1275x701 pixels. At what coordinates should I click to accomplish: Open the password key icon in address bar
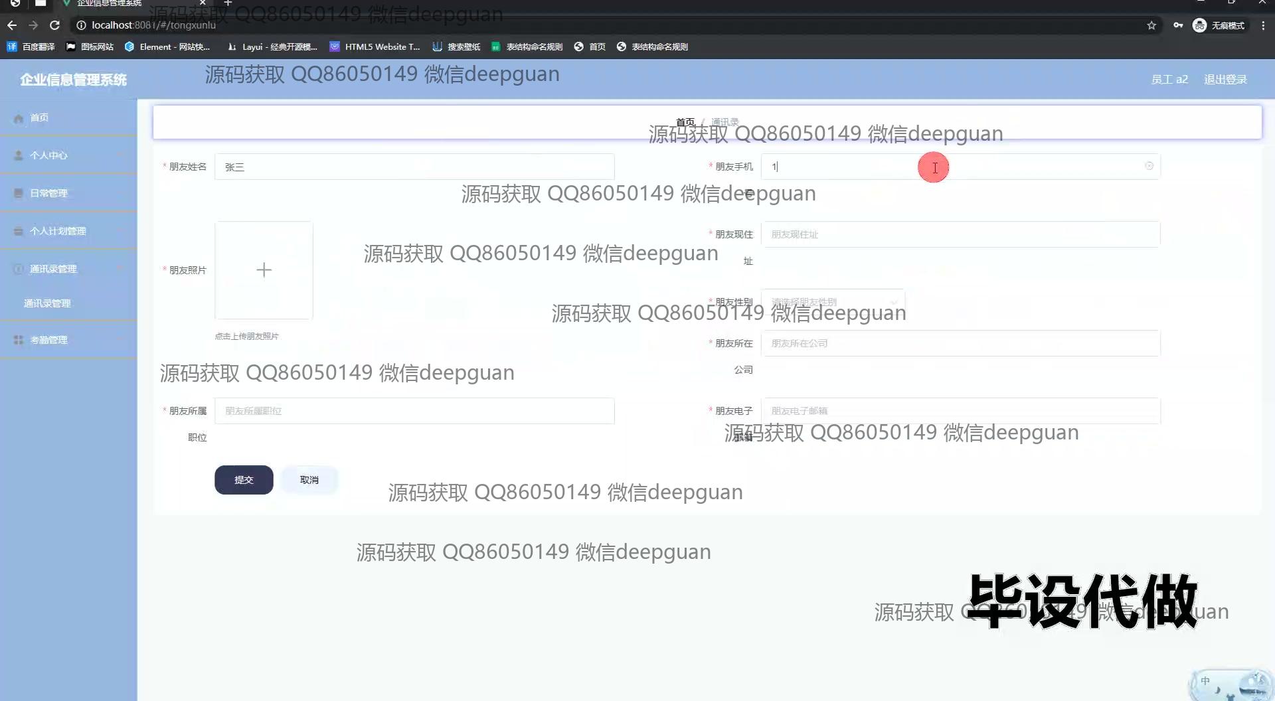pyautogui.click(x=1178, y=25)
